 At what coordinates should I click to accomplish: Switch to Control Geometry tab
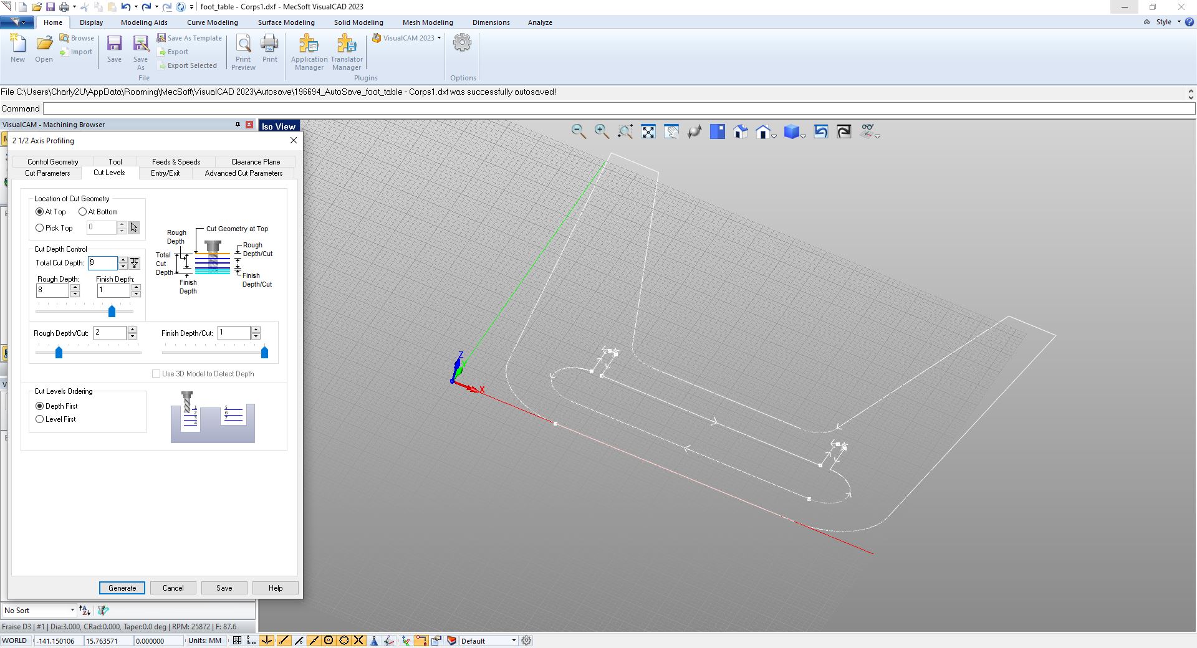coord(53,161)
